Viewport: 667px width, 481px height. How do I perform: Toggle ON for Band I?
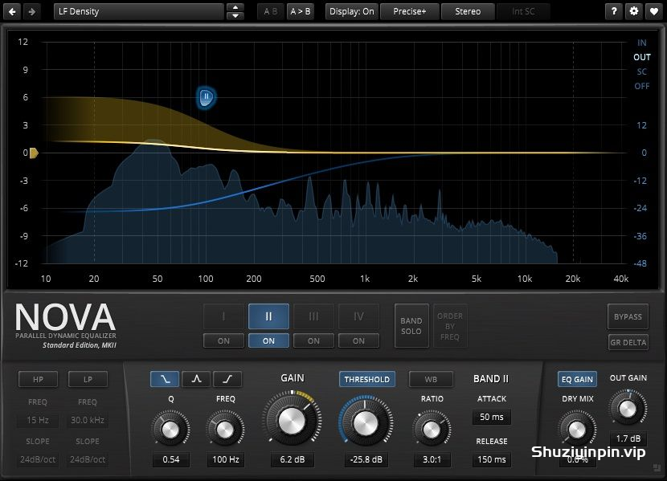click(x=223, y=340)
